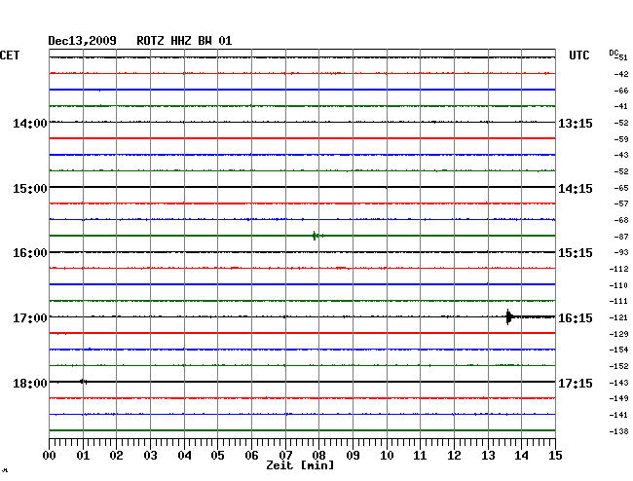This screenshot has height=481, width=633.
Task: Click the date label Dec13,2009
Action: (82, 41)
